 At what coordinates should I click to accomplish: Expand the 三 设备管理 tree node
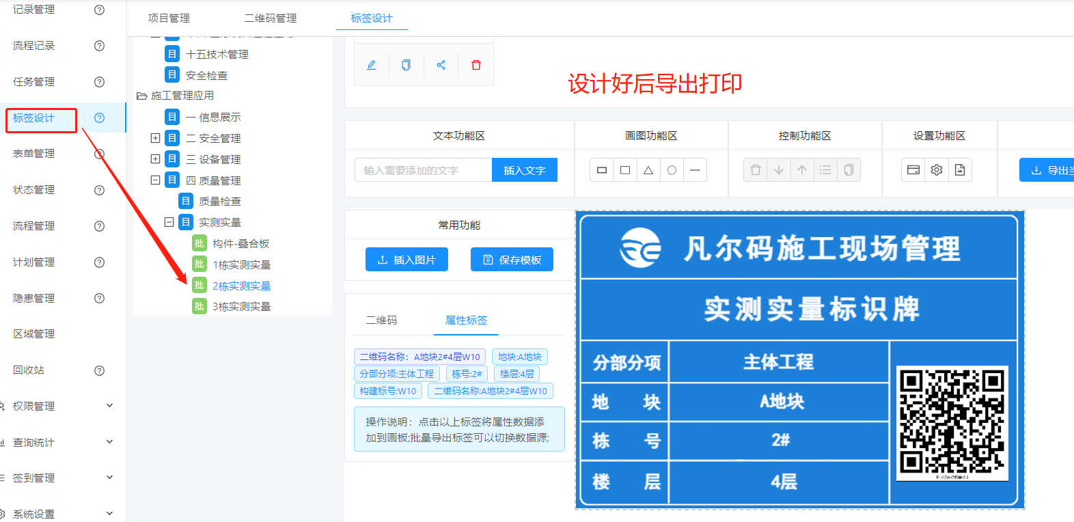pos(155,159)
